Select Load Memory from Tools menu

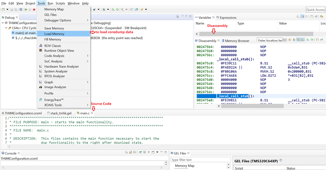pyautogui.click(x=63, y=34)
